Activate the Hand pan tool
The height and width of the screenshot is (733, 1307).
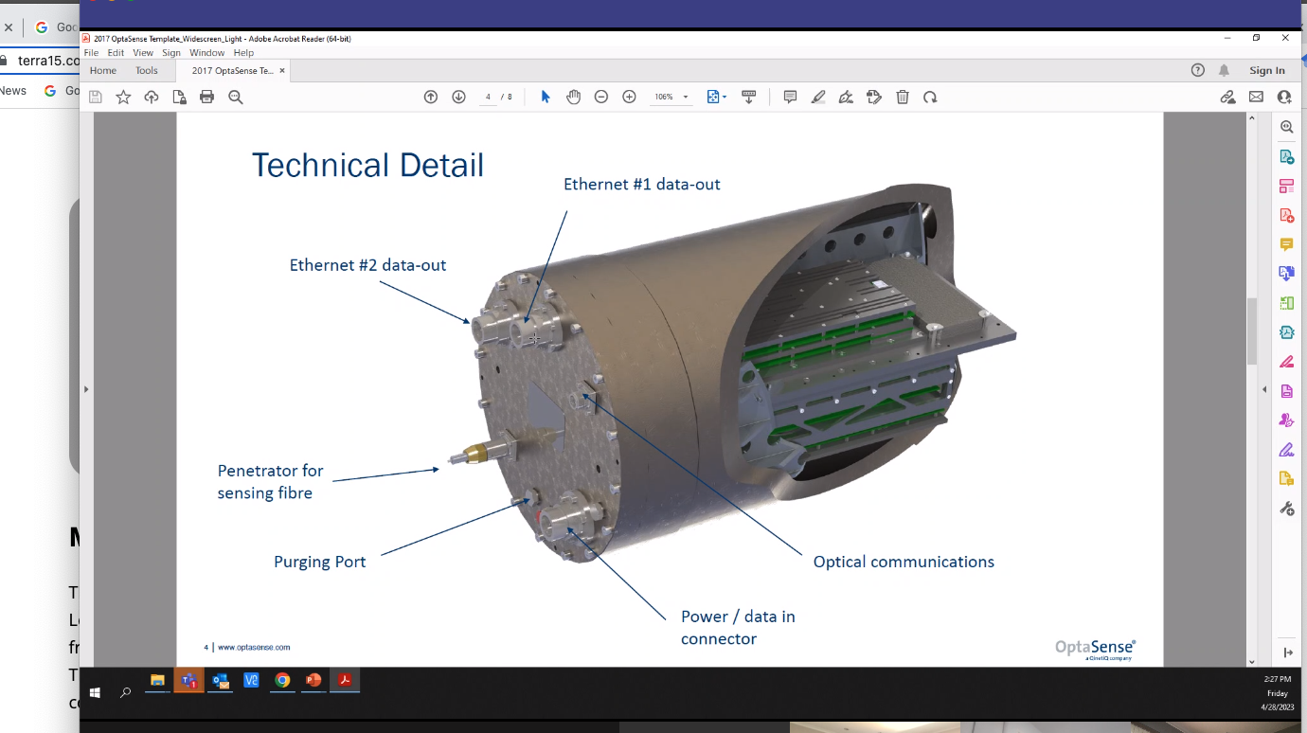(573, 97)
